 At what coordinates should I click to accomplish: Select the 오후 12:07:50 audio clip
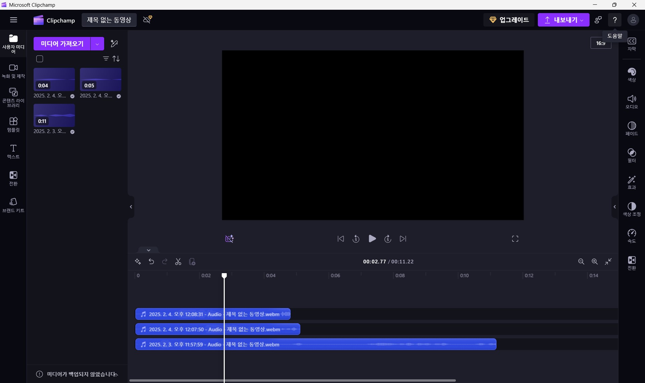pyautogui.click(x=218, y=329)
